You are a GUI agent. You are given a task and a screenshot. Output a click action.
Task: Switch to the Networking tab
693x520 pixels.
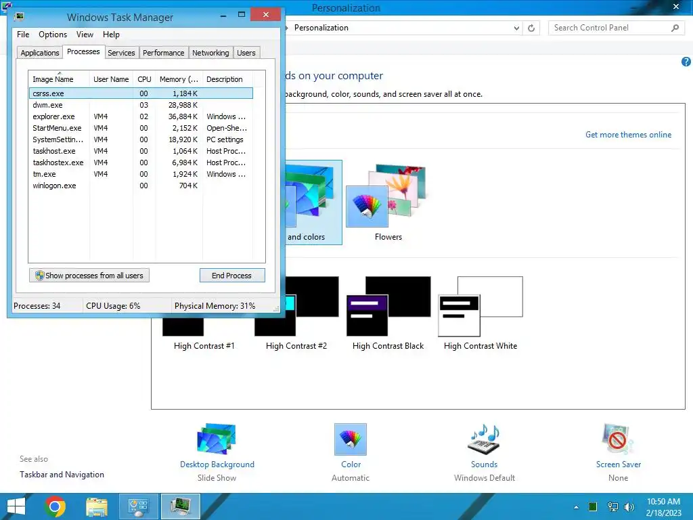point(210,53)
